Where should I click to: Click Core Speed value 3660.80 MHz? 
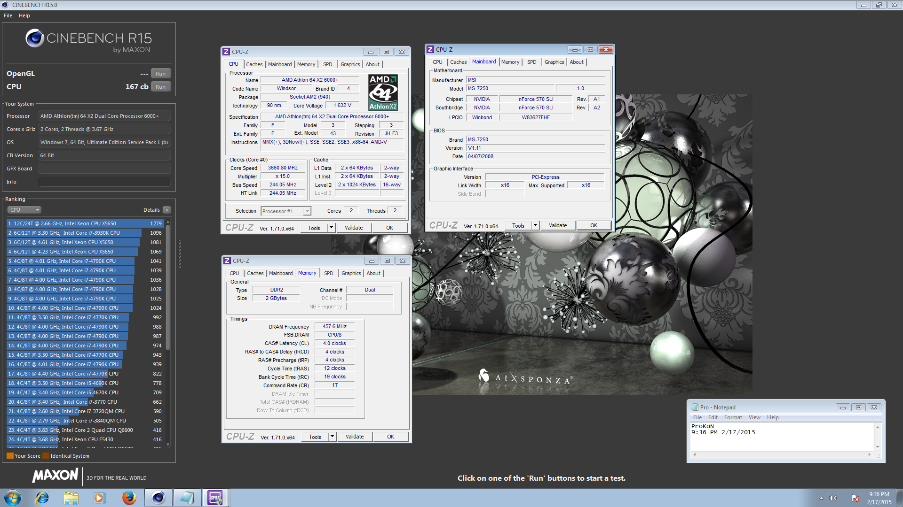[x=283, y=168]
